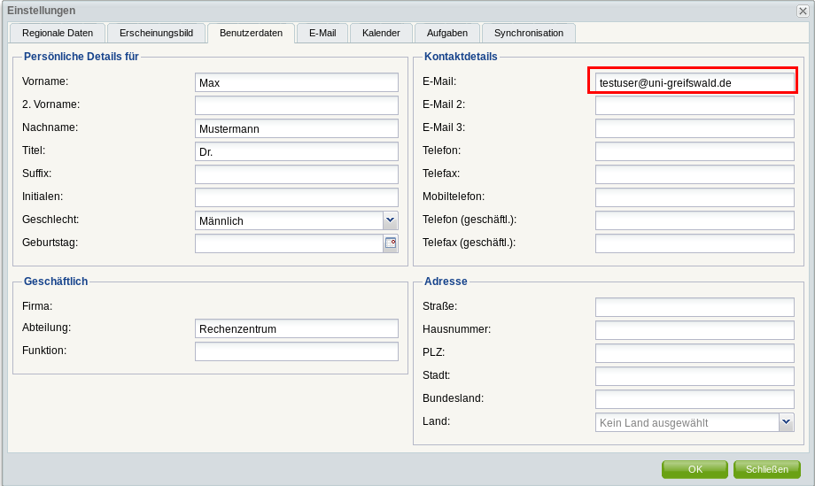Close the Einstellungen dialog with X
815x486 pixels.
(803, 11)
